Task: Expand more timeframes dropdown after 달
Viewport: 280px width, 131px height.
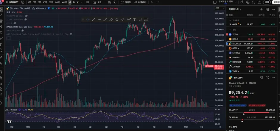Action: click(81, 2)
